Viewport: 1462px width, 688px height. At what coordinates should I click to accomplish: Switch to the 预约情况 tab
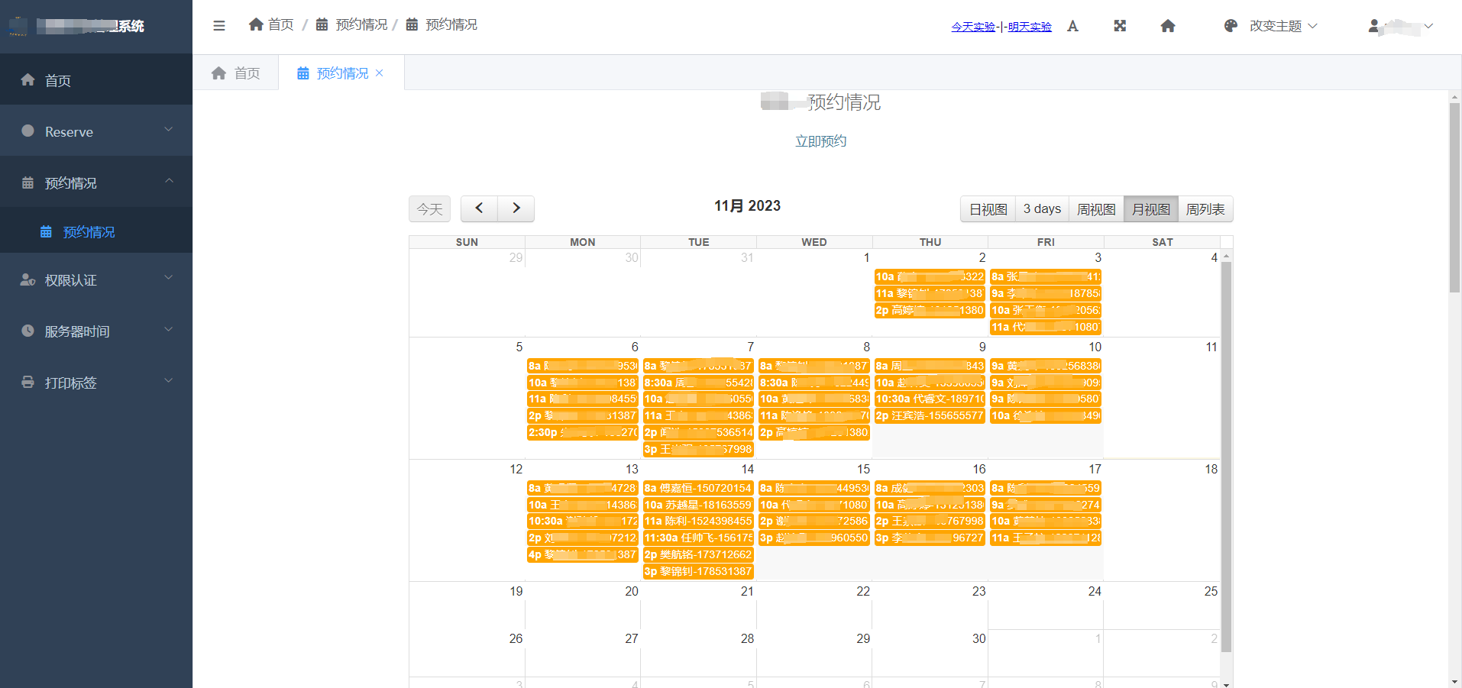click(341, 73)
